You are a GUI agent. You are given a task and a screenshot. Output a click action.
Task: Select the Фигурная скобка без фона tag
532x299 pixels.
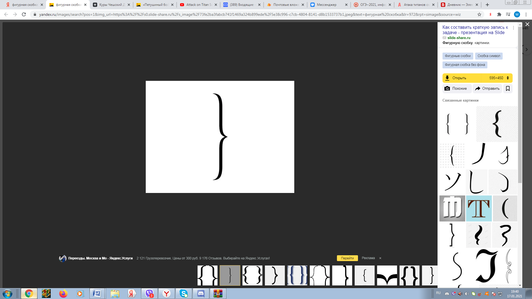click(465, 65)
